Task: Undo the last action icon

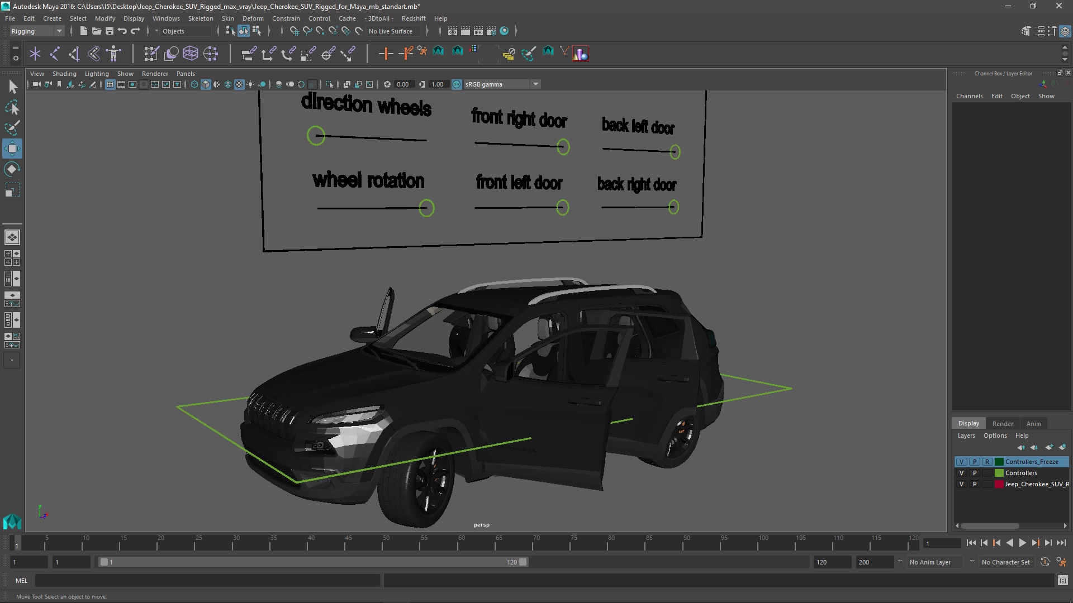Action: 122,31
